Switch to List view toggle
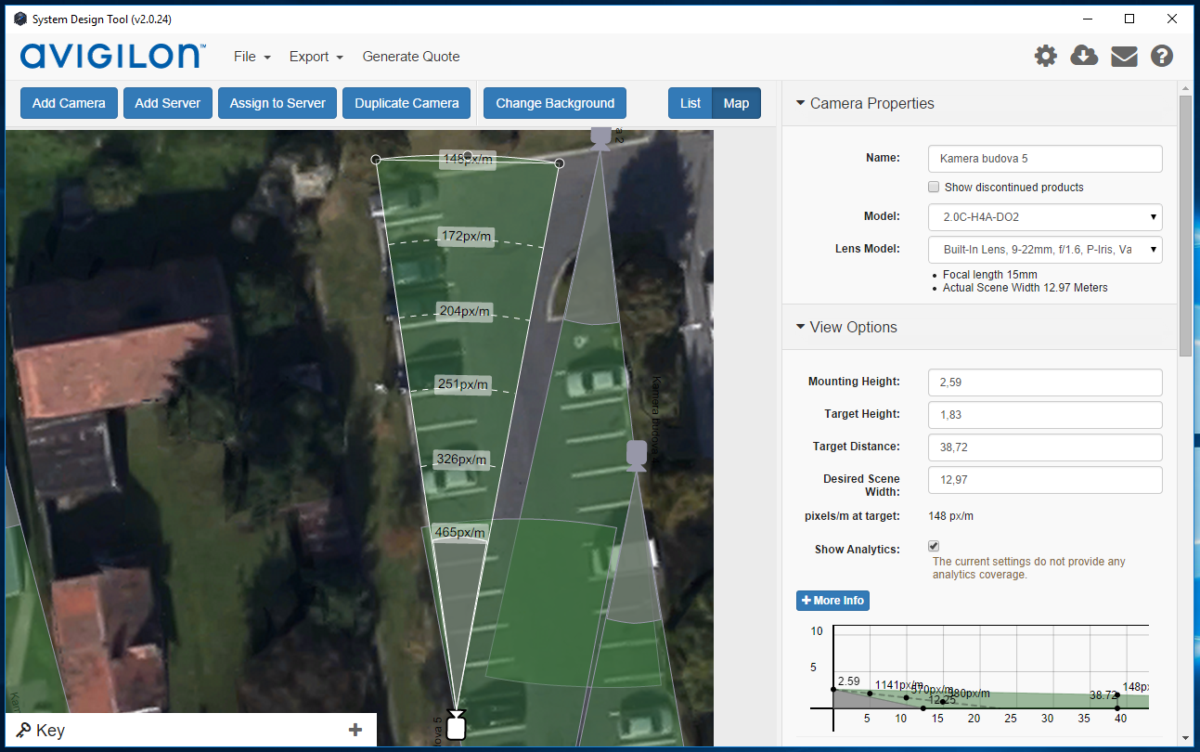This screenshot has width=1200, height=752. pyautogui.click(x=690, y=103)
